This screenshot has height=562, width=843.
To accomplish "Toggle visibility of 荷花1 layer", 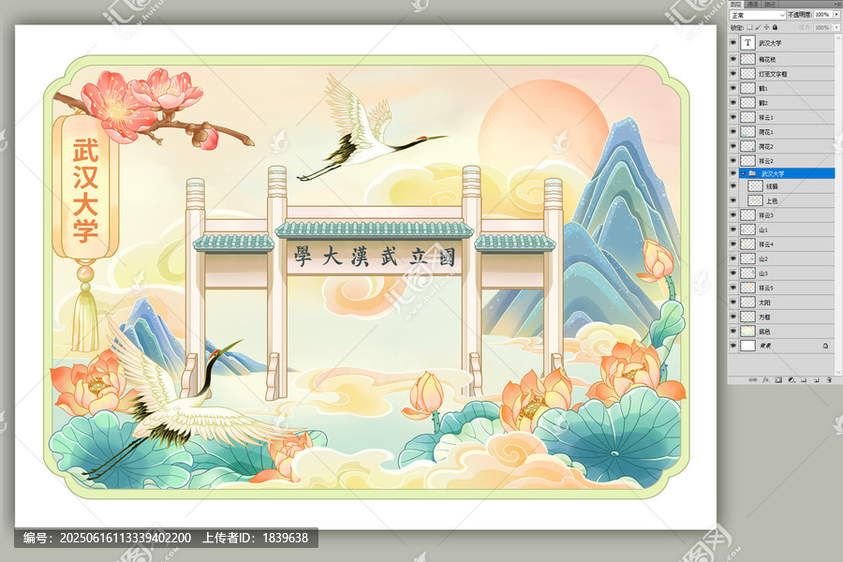I will point(733,131).
